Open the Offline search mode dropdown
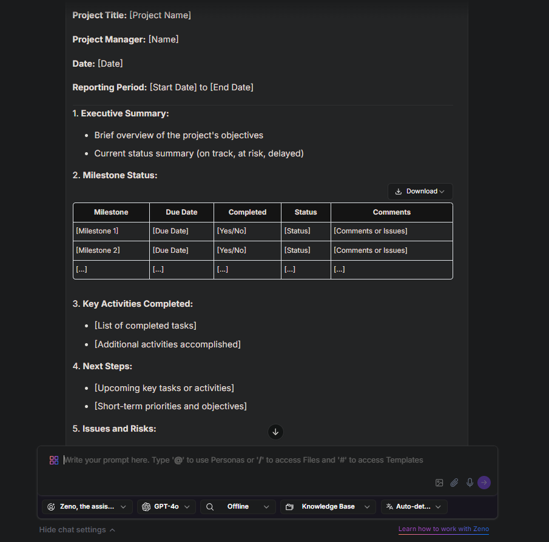549x542 pixels. tap(238, 507)
